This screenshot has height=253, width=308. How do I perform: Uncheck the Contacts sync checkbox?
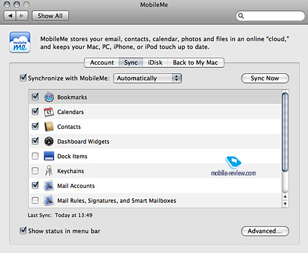(35, 126)
